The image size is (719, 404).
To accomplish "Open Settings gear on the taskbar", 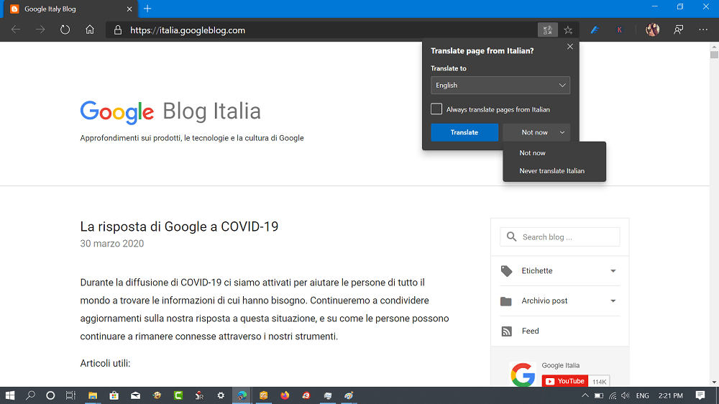I will [221, 395].
